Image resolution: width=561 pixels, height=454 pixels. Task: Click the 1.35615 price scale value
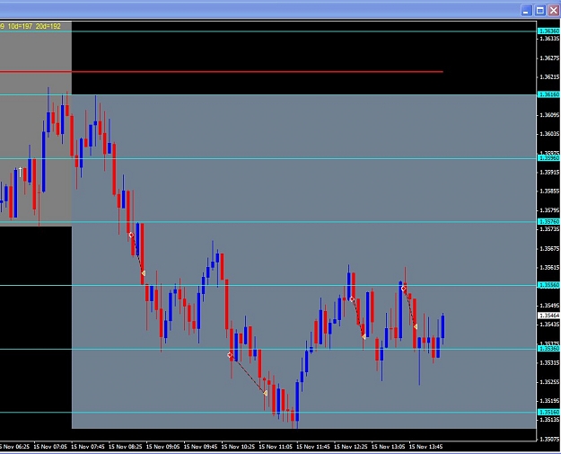coord(549,268)
